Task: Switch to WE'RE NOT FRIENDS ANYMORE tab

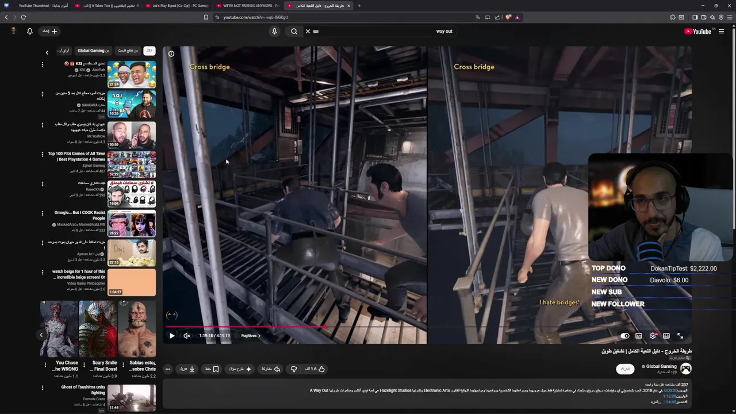Action: point(248,6)
